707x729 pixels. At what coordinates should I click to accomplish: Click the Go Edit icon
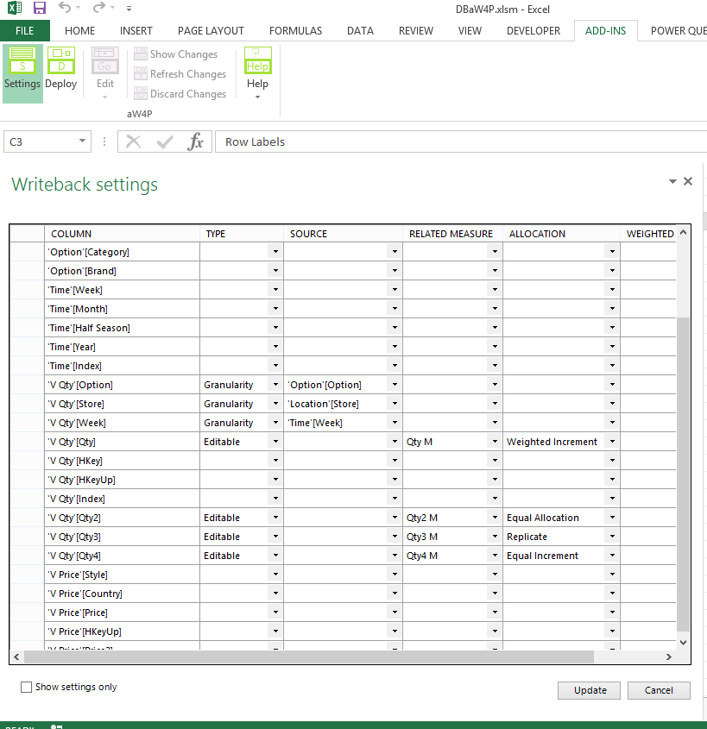[104, 60]
